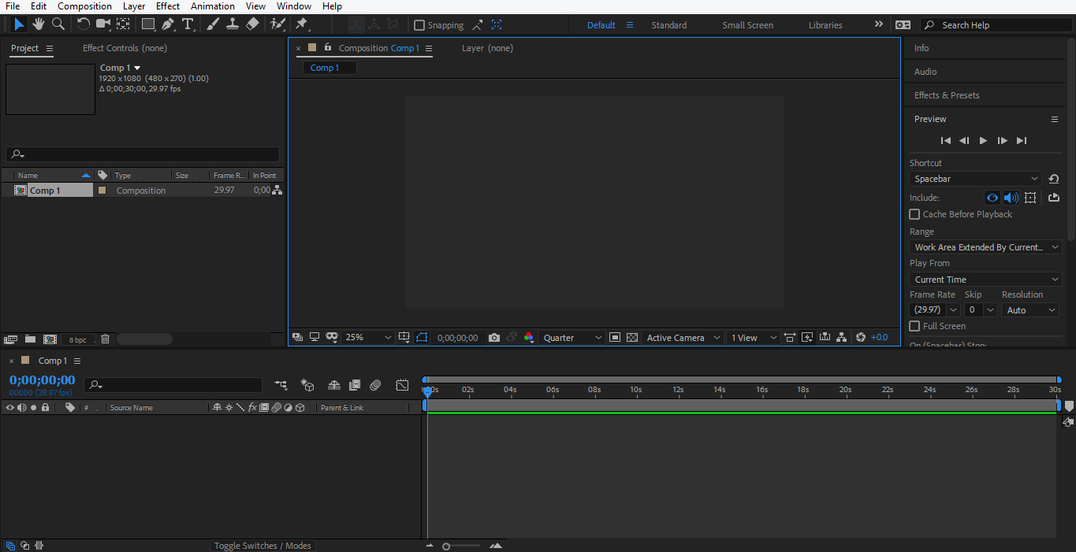
Task: Open the Auto resolution dropdown in Preview
Action: click(1030, 310)
